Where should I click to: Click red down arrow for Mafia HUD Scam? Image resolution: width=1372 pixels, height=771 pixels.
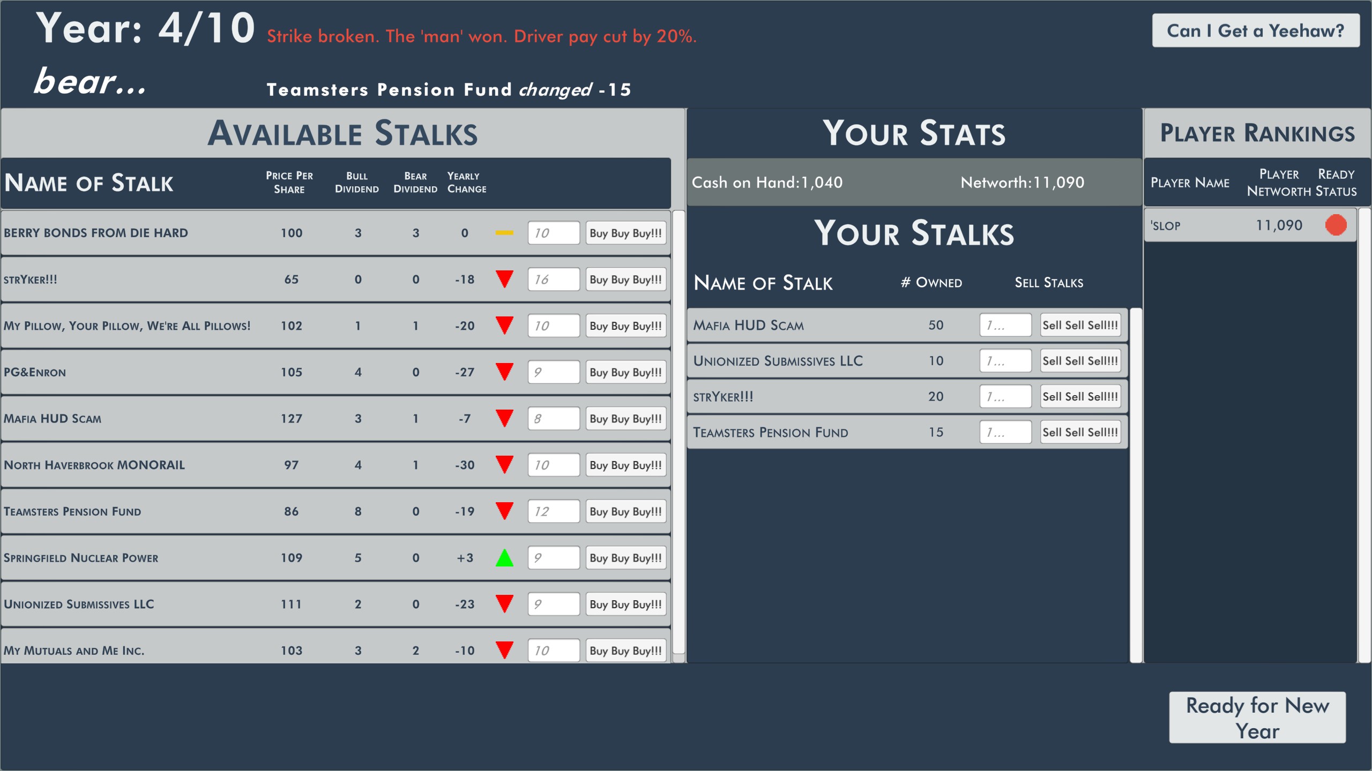click(504, 418)
